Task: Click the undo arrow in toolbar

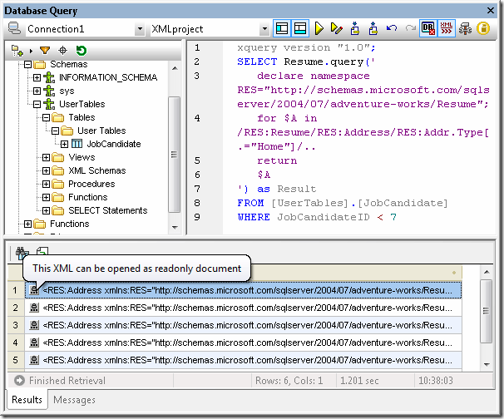Action: (391, 28)
